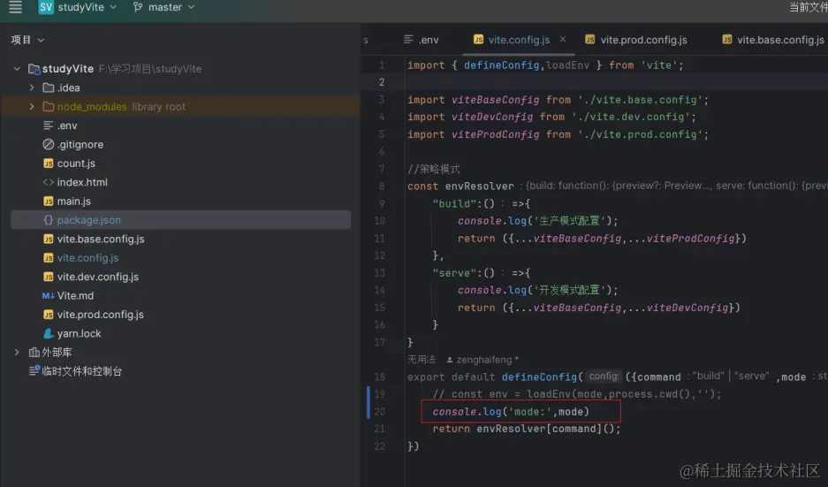Expand the node_modules folder
The image size is (828, 487).
(x=32, y=107)
